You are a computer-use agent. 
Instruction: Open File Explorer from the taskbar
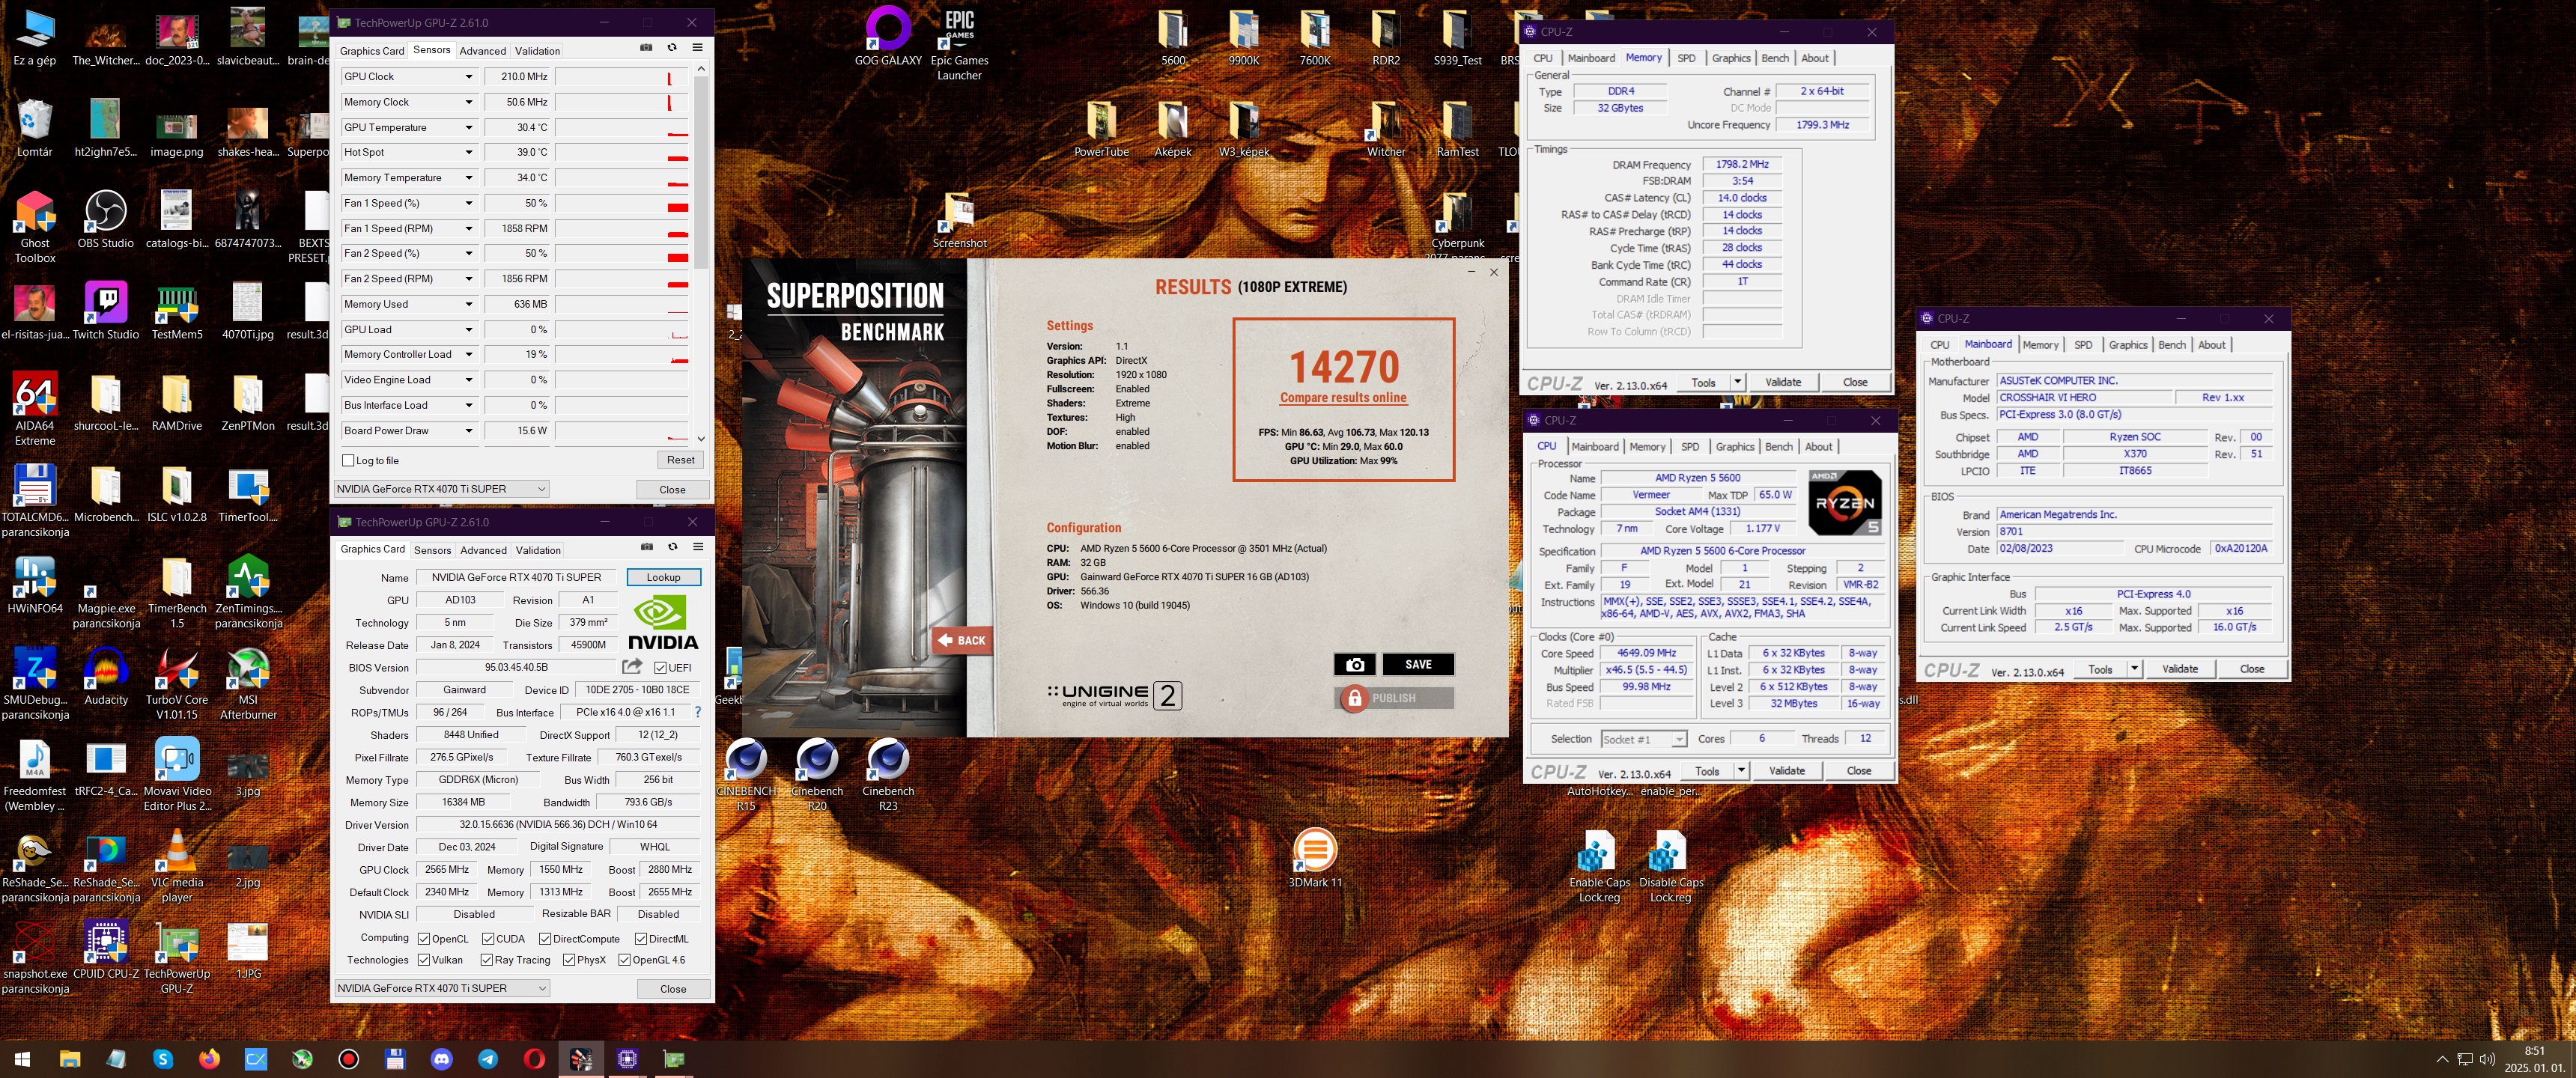tap(70, 1059)
